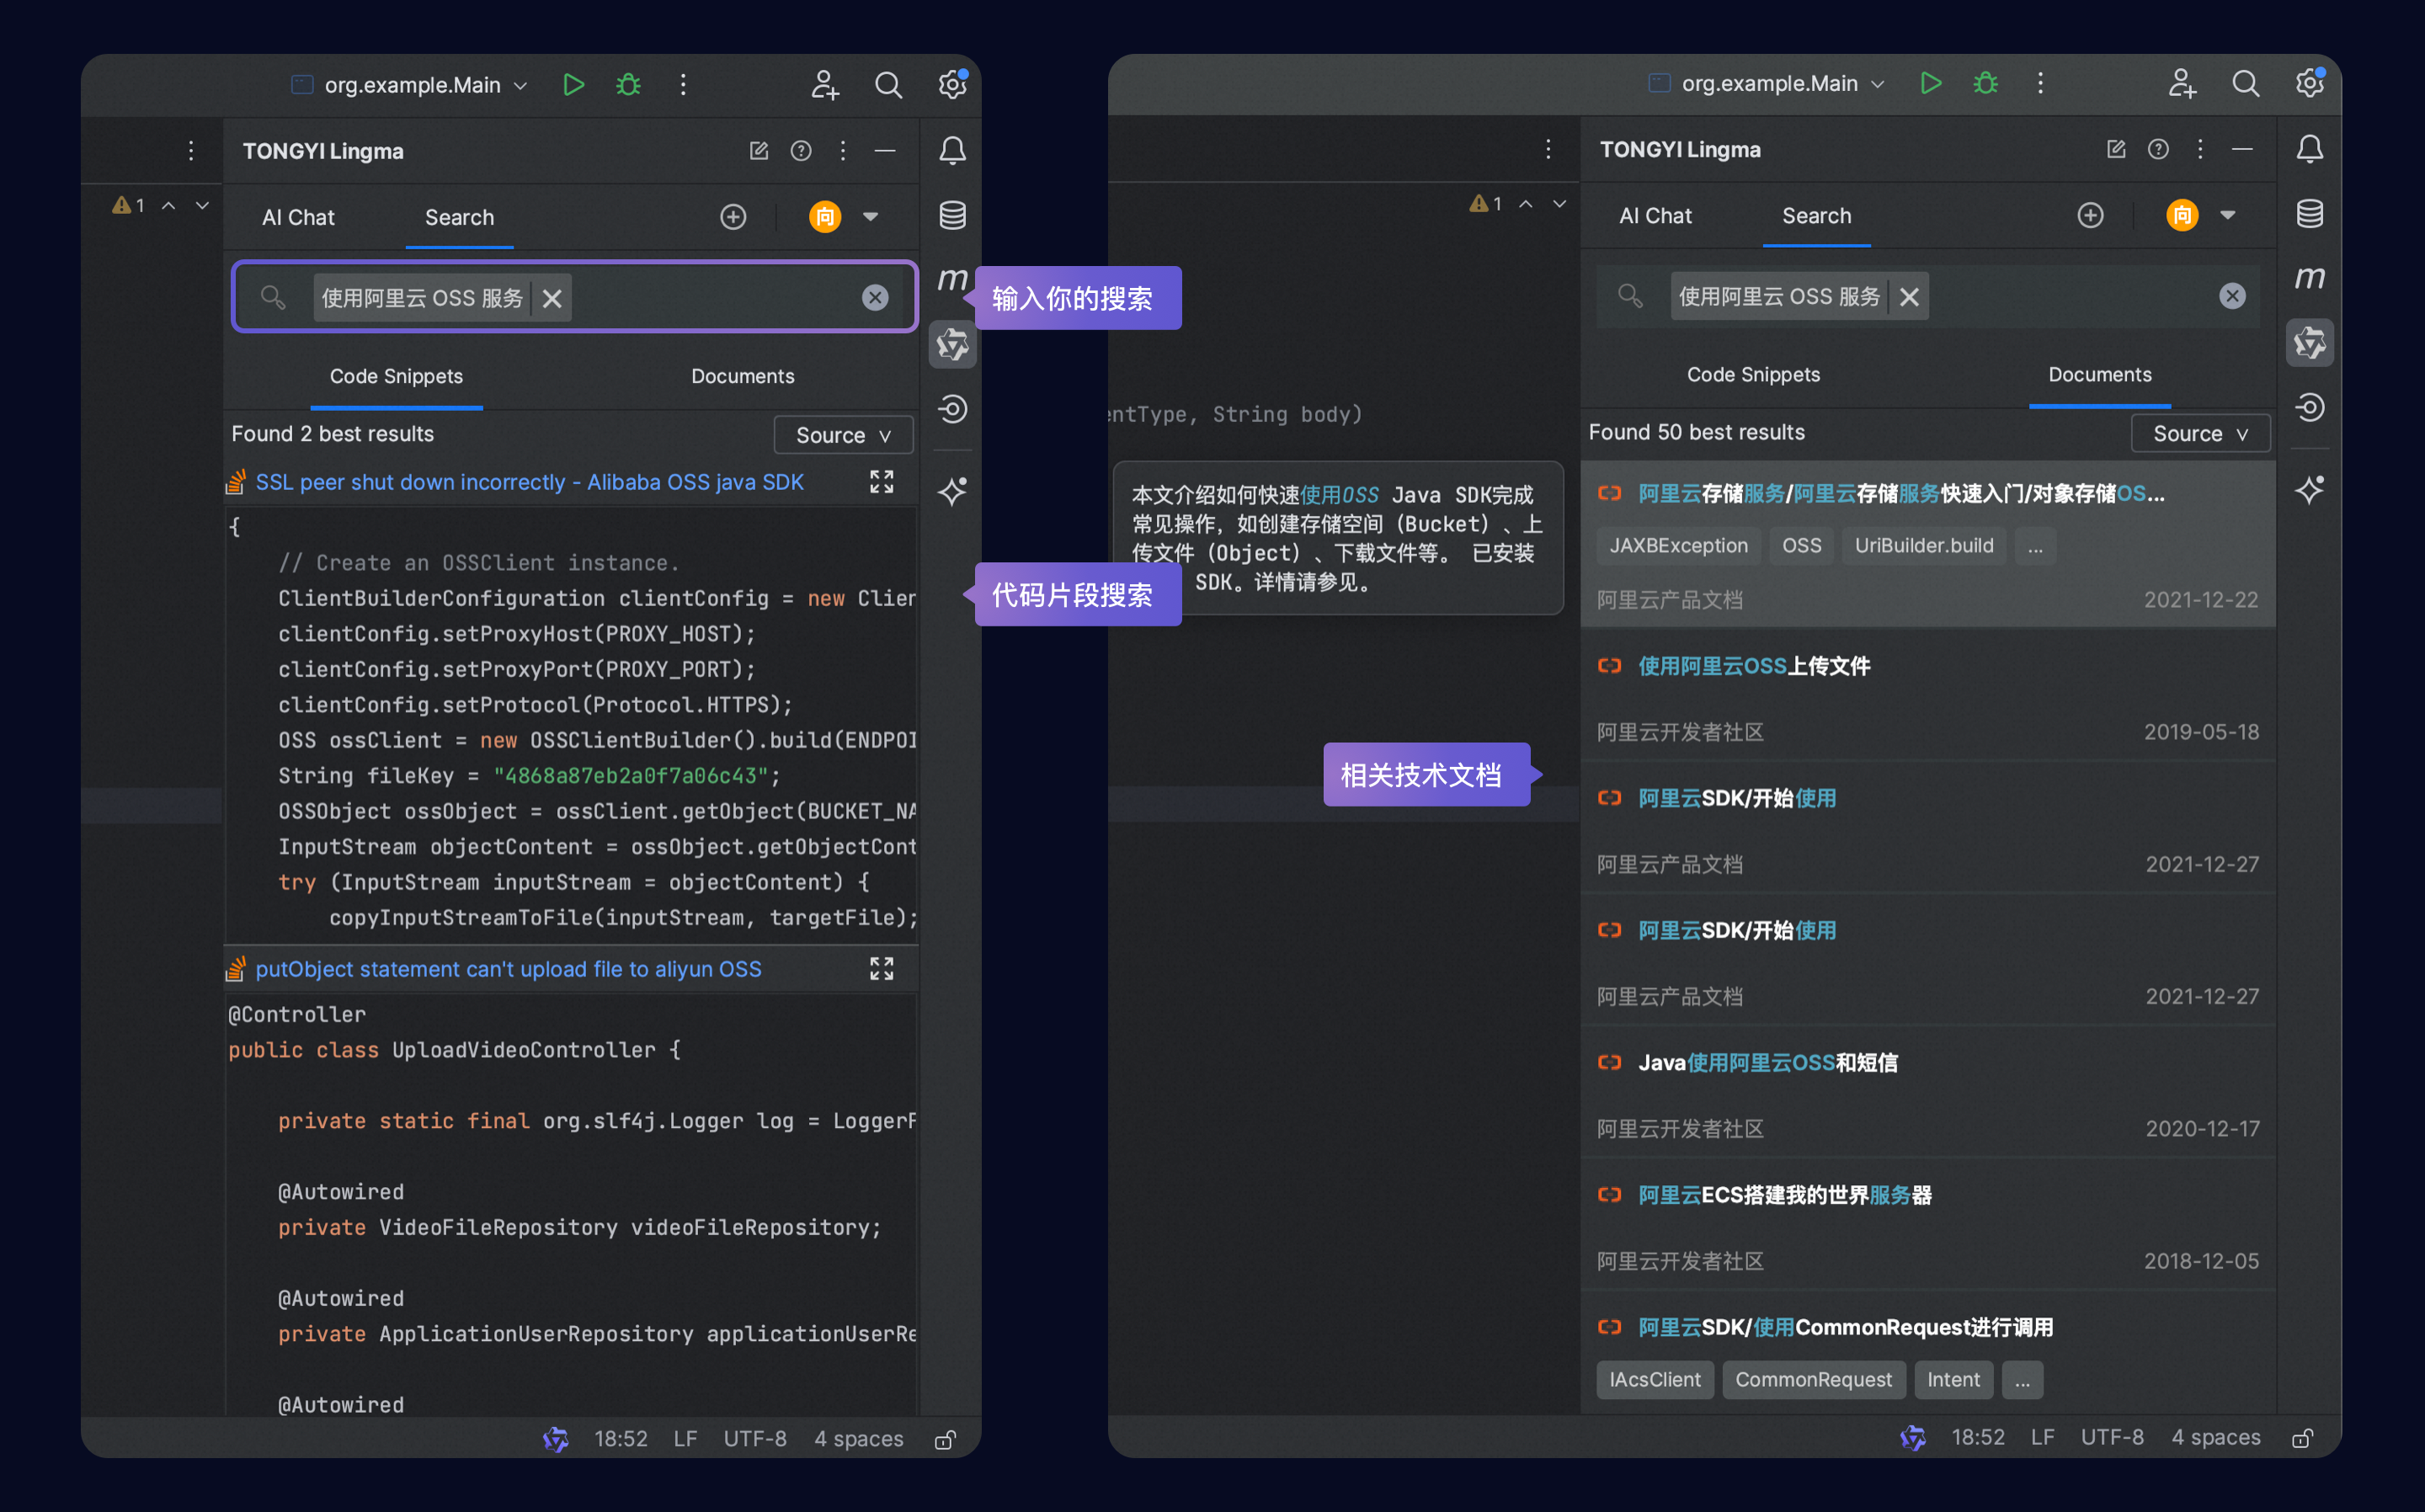Open putObject statement can't upload file link
The width and height of the screenshot is (2425, 1512).
pos(508,969)
